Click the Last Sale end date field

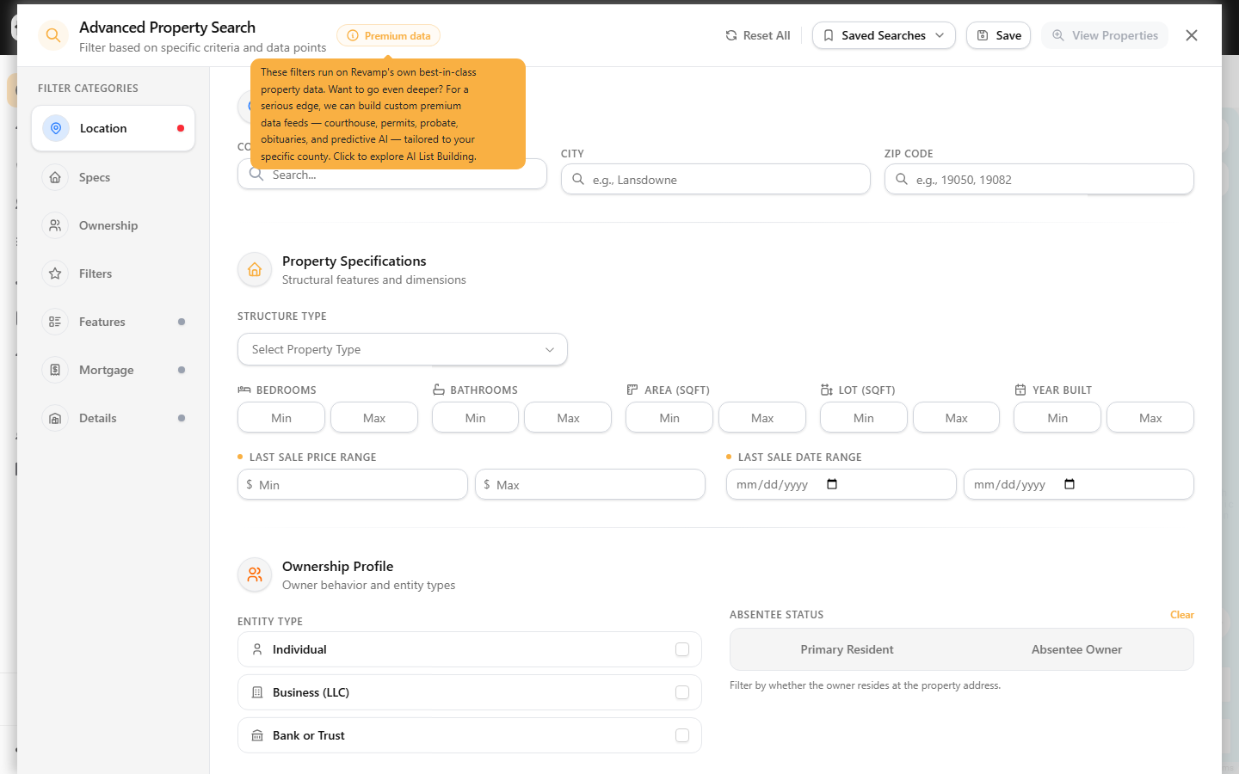[x=1079, y=484]
